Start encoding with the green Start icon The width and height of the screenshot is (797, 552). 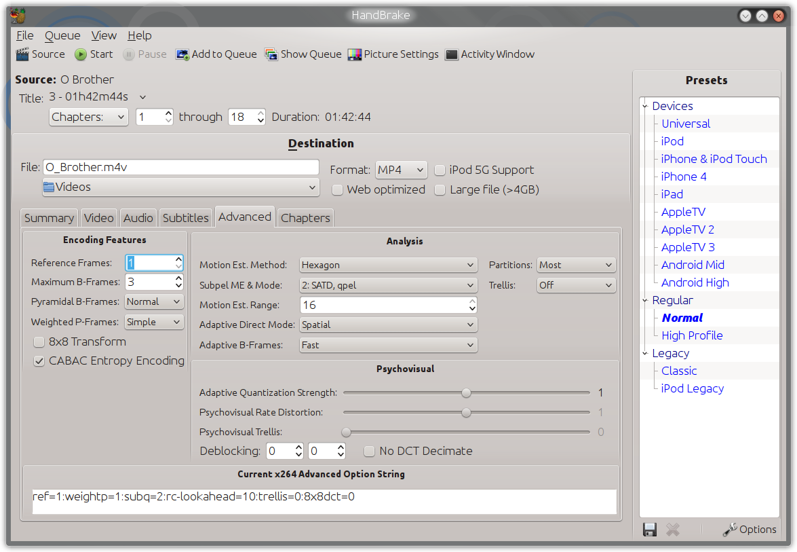tap(80, 54)
